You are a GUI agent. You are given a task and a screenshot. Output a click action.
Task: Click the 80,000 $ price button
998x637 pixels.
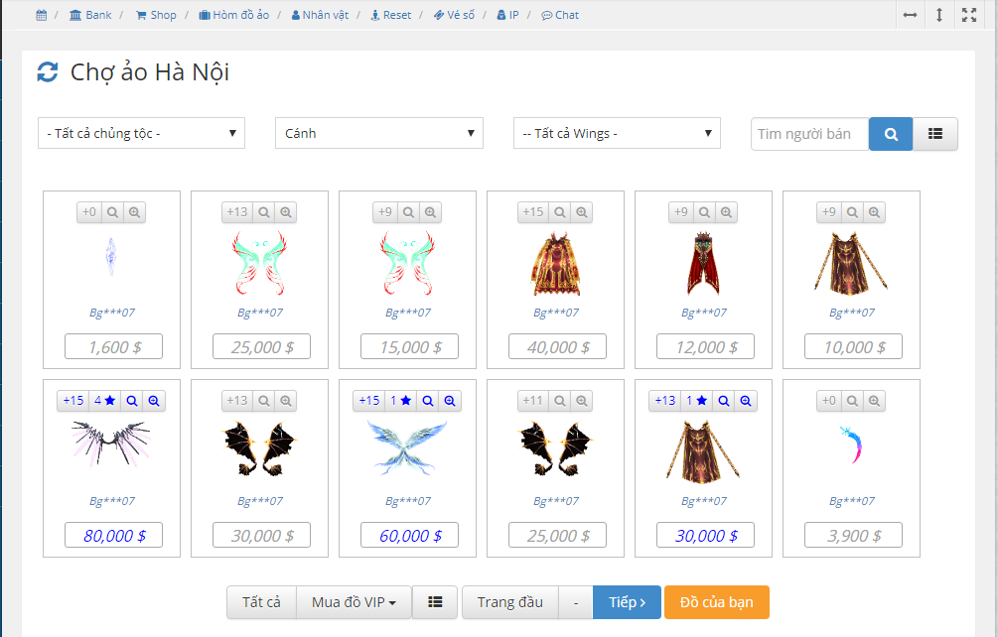coord(114,536)
